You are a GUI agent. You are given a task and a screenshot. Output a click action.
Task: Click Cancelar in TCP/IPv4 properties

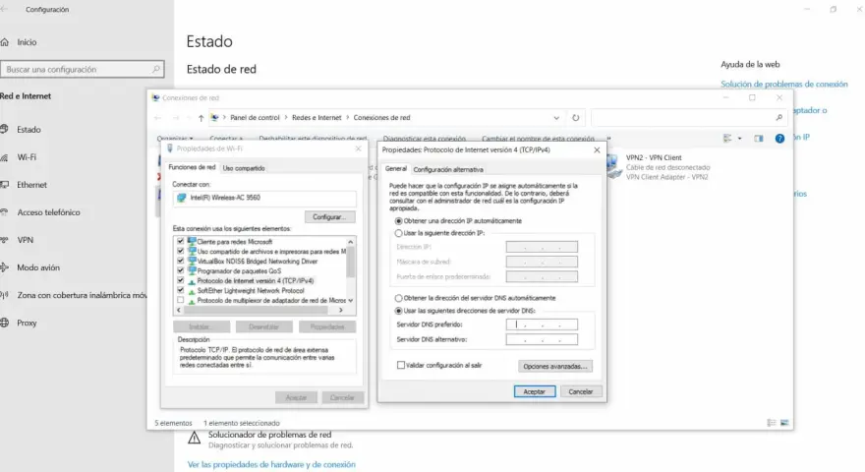pos(581,391)
